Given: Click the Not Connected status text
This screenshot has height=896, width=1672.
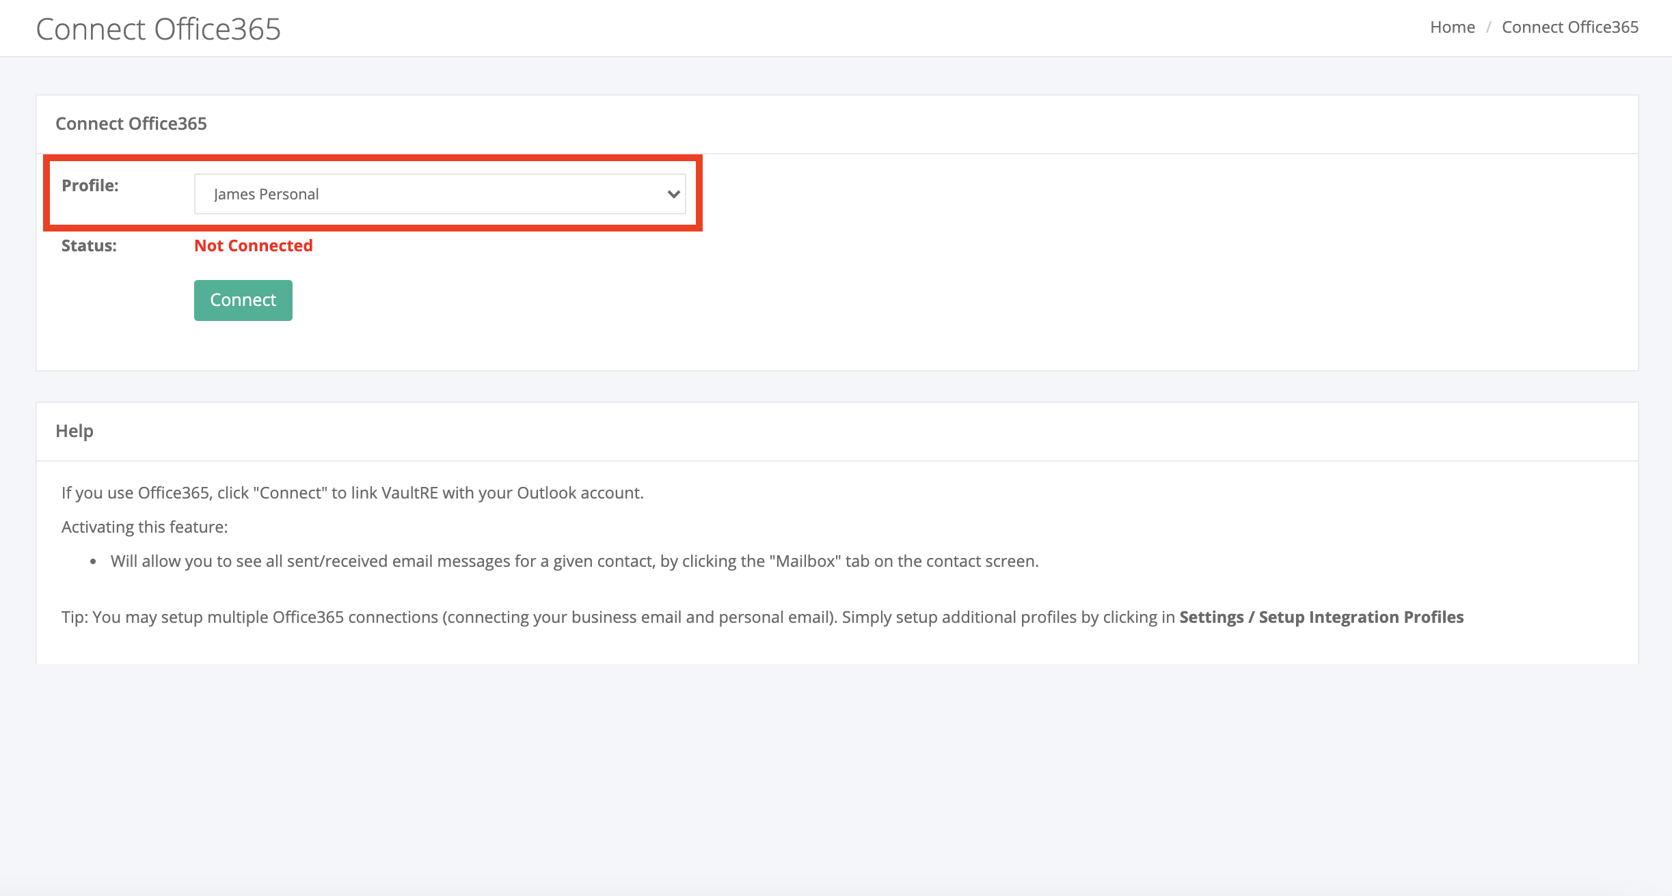Looking at the screenshot, I should tap(254, 246).
